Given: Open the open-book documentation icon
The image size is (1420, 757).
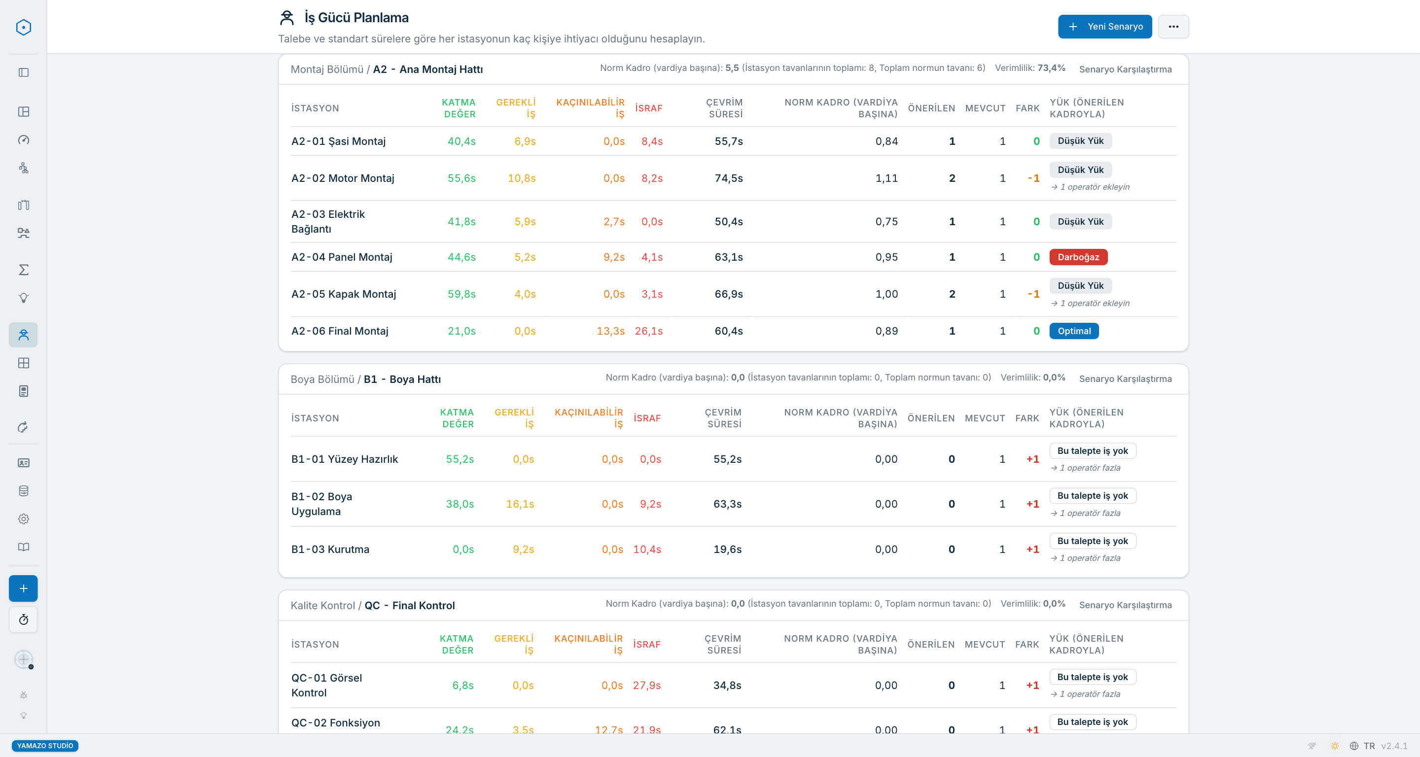Looking at the screenshot, I should [23, 547].
